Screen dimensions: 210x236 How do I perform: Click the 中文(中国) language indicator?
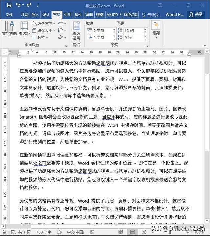point(75,232)
